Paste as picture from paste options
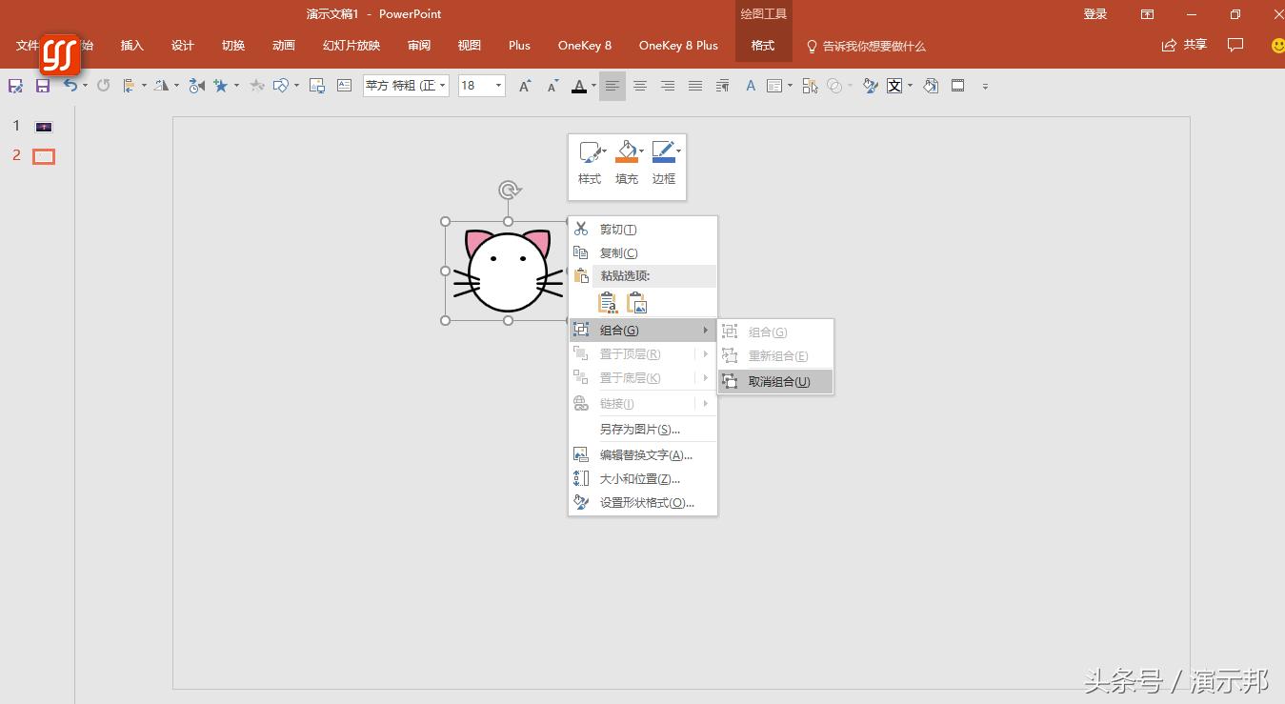The image size is (1285, 704). click(x=637, y=304)
